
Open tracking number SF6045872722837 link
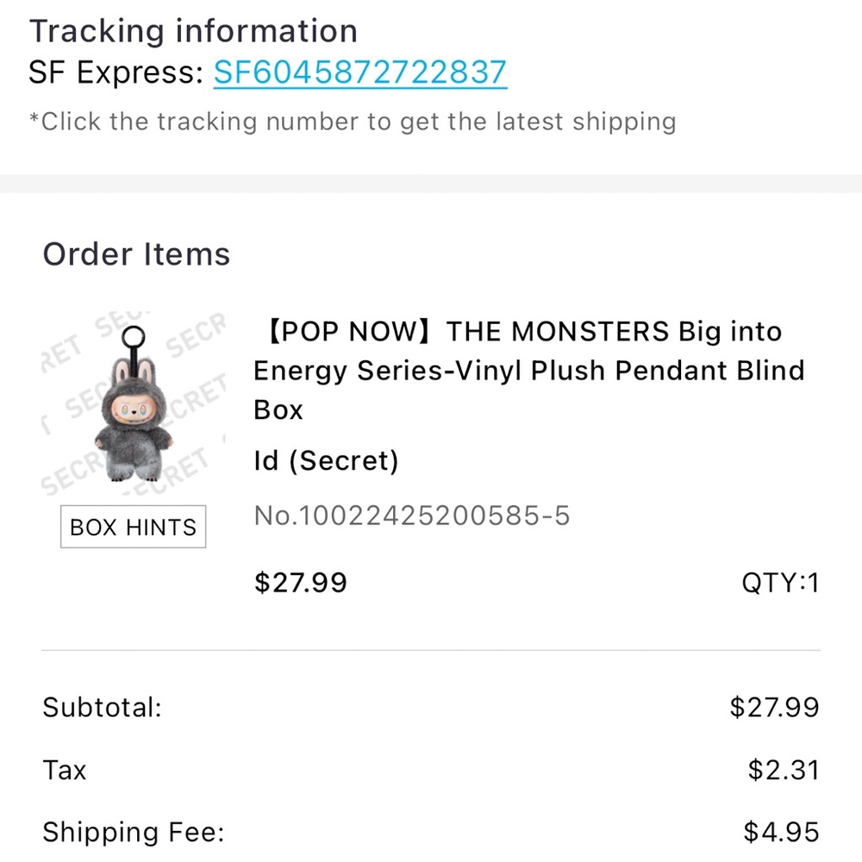click(x=360, y=72)
